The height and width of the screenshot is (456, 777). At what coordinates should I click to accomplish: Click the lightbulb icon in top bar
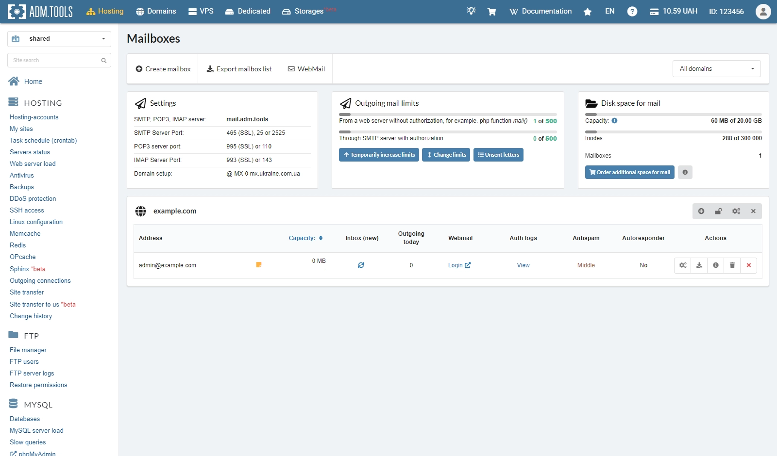pyautogui.click(x=471, y=11)
